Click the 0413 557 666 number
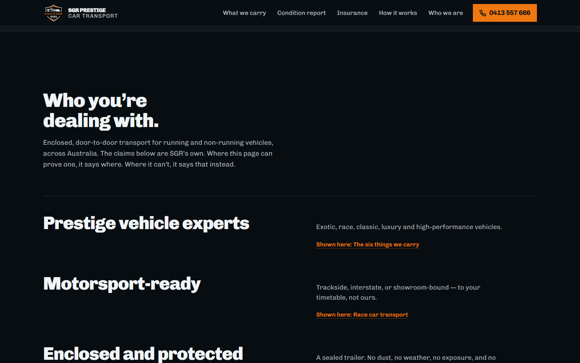The width and height of the screenshot is (580, 363). click(x=510, y=13)
